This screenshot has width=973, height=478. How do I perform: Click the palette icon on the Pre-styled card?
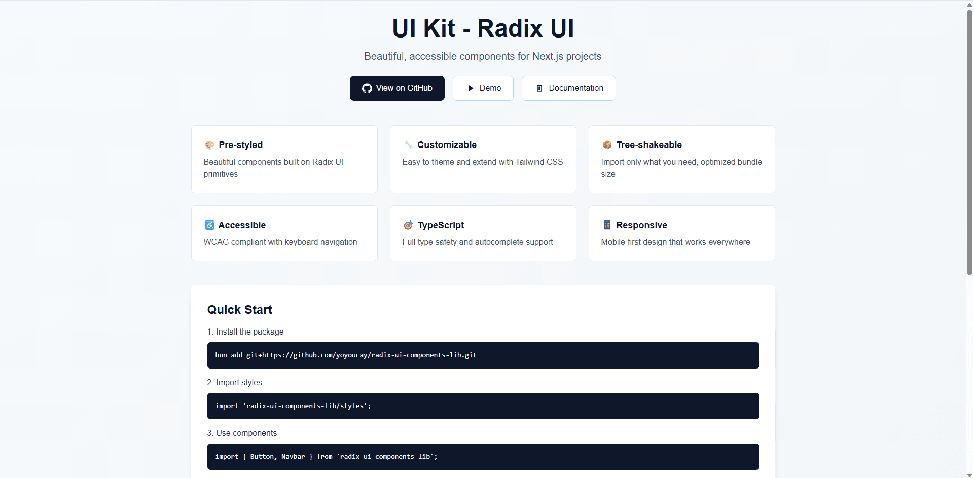pyautogui.click(x=209, y=145)
